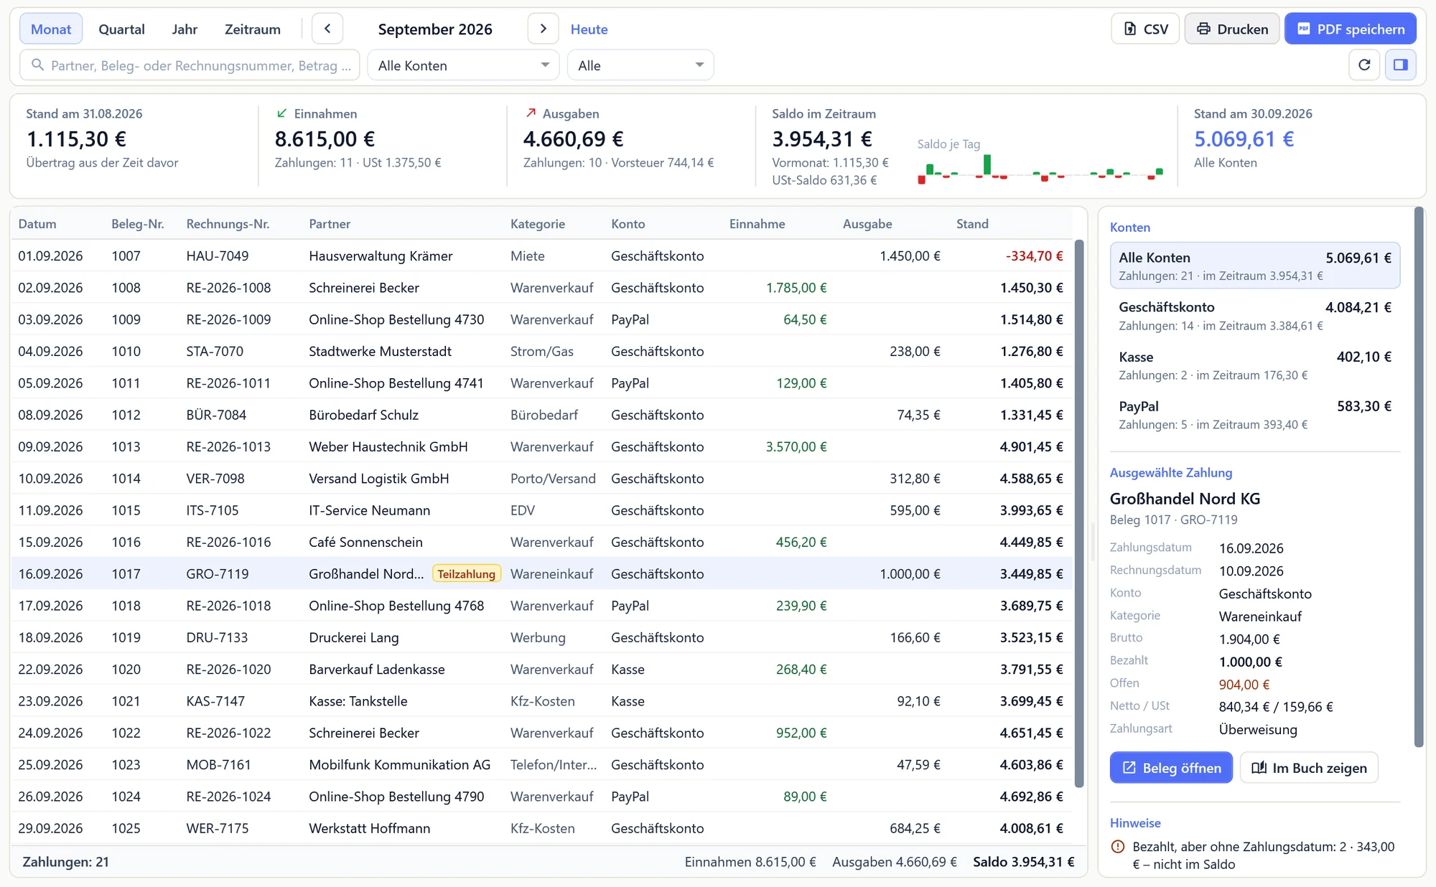Image resolution: width=1436 pixels, height=887 pixels.
Task: Click the search magnifier icon
Action: tap(37, 65)
